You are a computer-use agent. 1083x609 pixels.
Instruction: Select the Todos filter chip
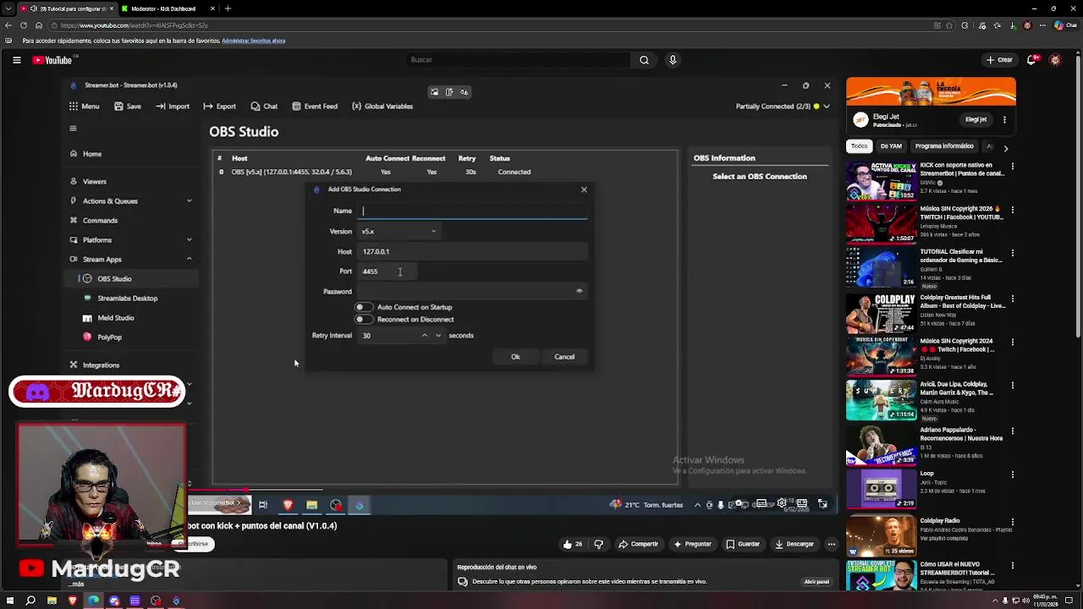point(859,146)
